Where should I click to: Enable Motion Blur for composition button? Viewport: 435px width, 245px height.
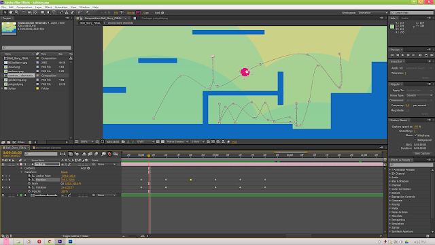(96, 154)
